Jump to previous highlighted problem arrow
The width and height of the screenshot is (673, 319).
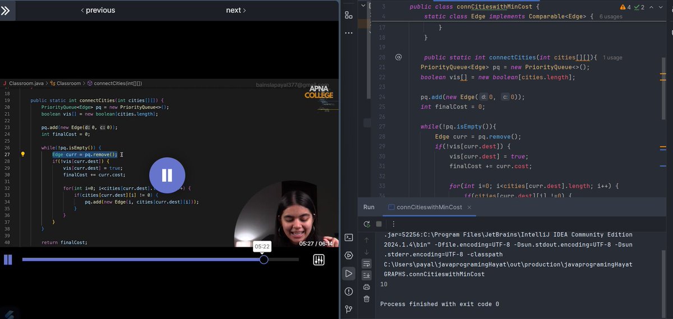click(651, 7)
